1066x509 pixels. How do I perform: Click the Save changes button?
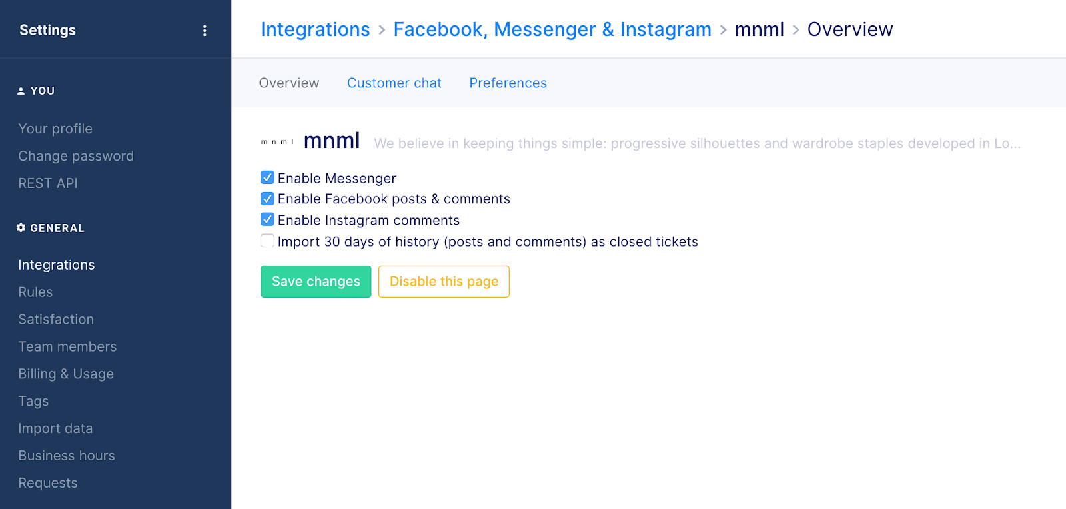(x=316, y=282)
